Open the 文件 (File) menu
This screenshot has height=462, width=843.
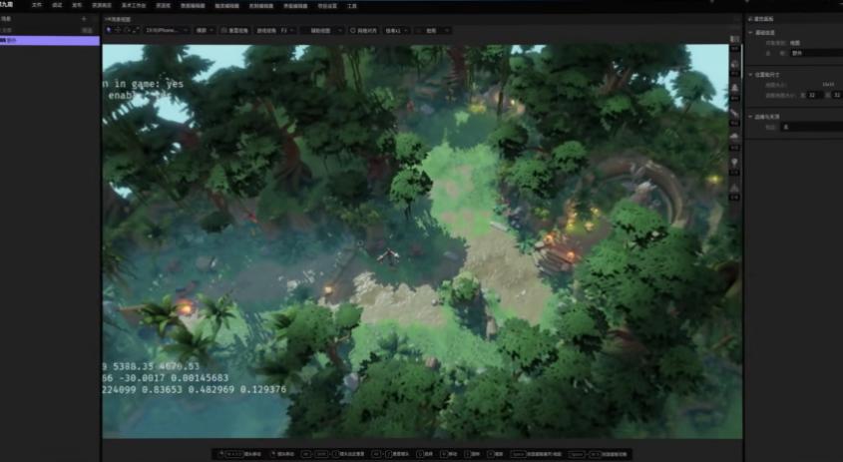tap(37, 5)
